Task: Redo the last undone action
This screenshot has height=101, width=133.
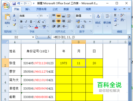Action: coord(25,3)
